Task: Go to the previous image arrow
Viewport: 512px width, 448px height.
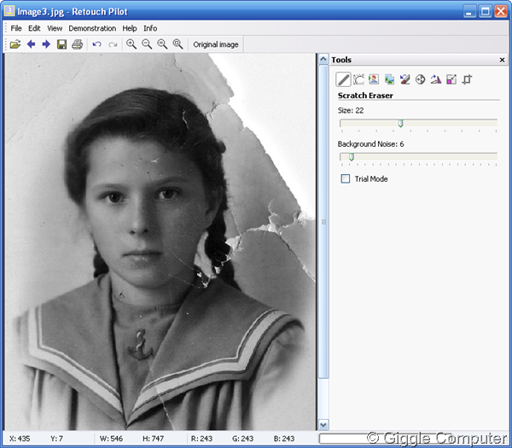Action: pyautogui.click(x=31, y=44)
